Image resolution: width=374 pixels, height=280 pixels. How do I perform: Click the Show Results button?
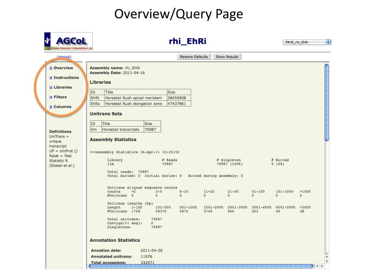(x=227, y=57)
